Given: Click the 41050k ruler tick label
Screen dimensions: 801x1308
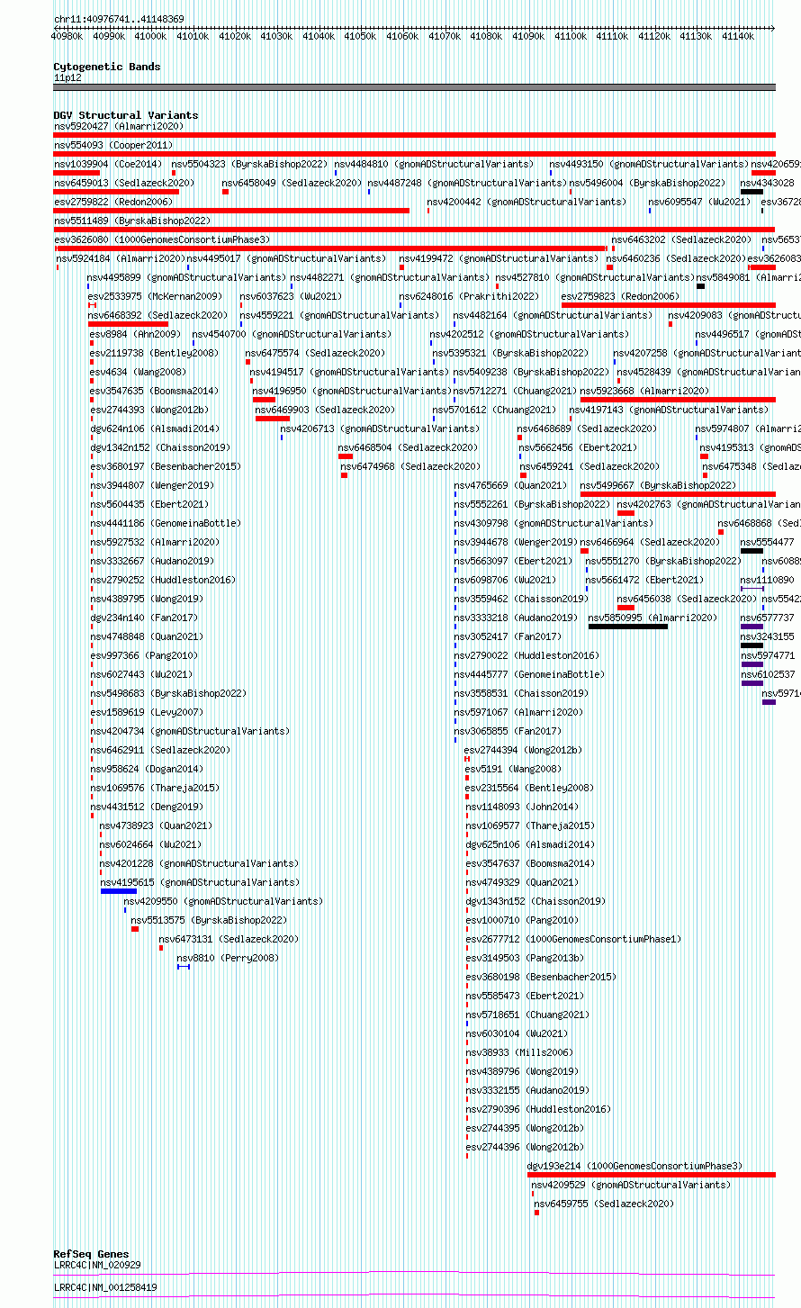Looking at the screenshot, I should point(360,36).
